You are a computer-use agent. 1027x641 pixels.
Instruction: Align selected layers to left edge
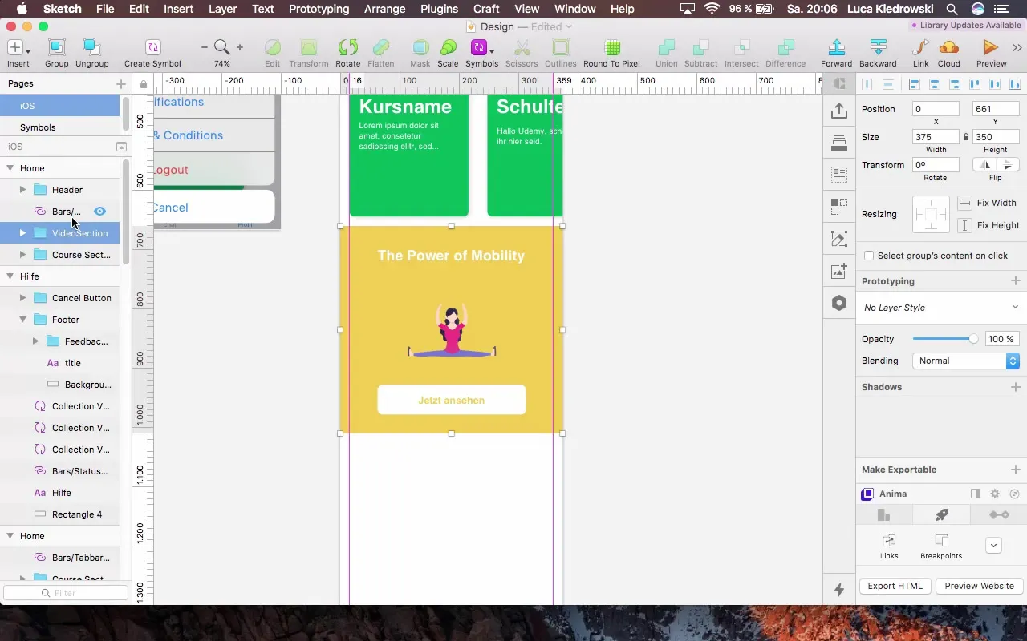(913, 84)
